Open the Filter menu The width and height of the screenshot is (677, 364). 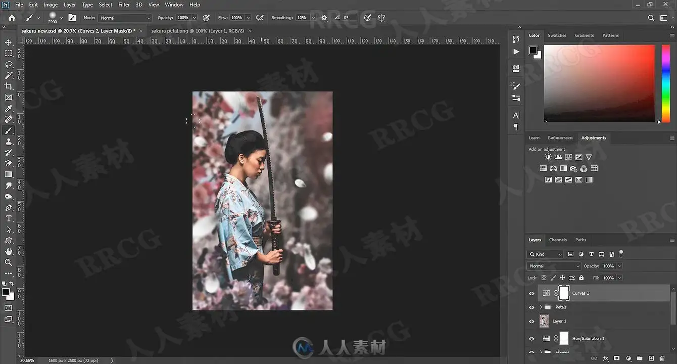pyautogui.click(x=124, y=5)
